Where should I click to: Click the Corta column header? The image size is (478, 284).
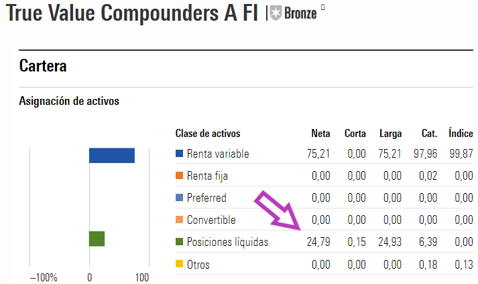click(355, 134)
